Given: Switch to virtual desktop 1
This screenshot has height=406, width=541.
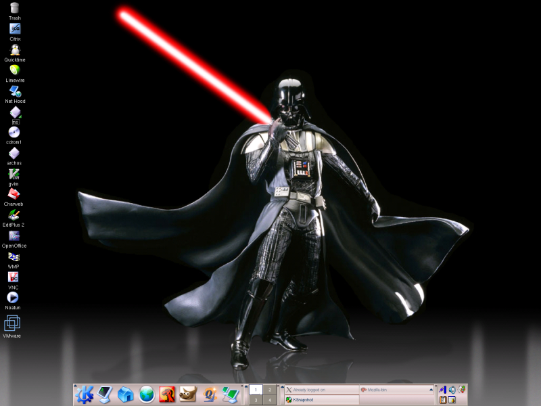Looking at the screenshot, I should coord(256,390).
